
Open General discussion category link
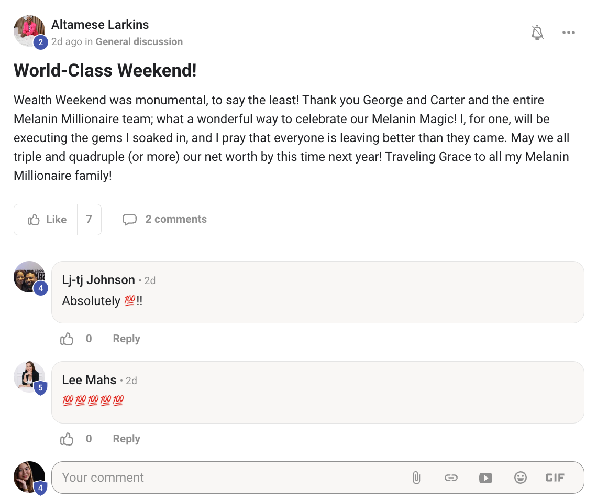tap(139, 41)
